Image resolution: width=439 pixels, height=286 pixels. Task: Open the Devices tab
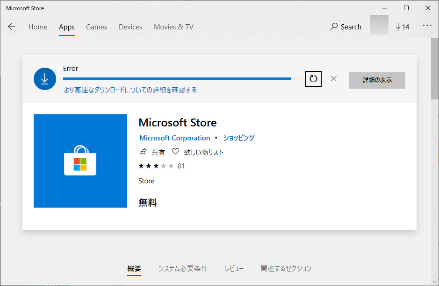point(130,27)
